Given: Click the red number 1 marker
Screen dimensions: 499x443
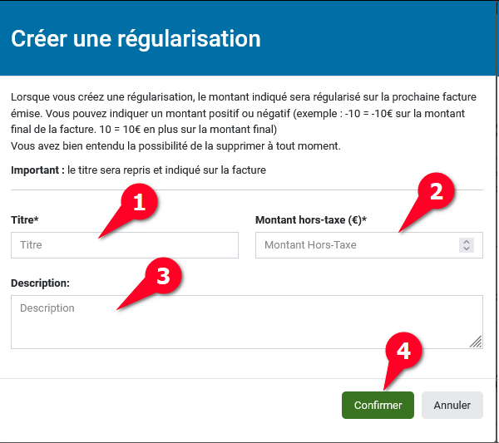Looking at the screenshot, I should point(140,202).
